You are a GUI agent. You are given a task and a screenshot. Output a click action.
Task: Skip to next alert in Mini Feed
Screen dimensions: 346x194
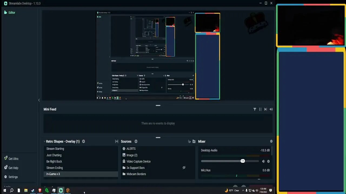pyautogui.click(x=265, y=109)
